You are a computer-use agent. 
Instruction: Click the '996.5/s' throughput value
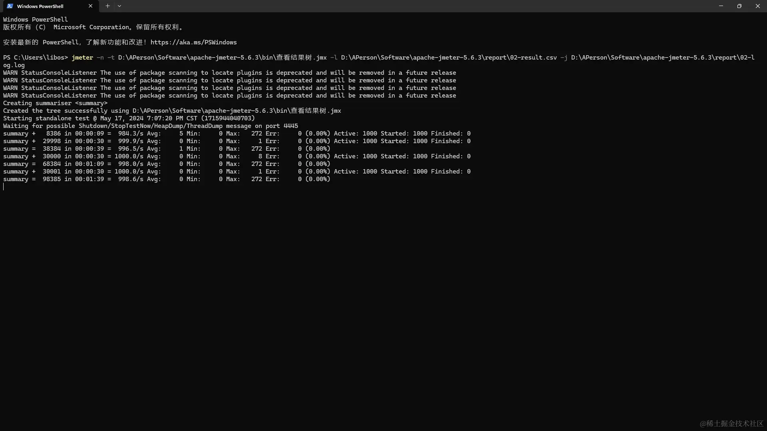coord(131,149)
